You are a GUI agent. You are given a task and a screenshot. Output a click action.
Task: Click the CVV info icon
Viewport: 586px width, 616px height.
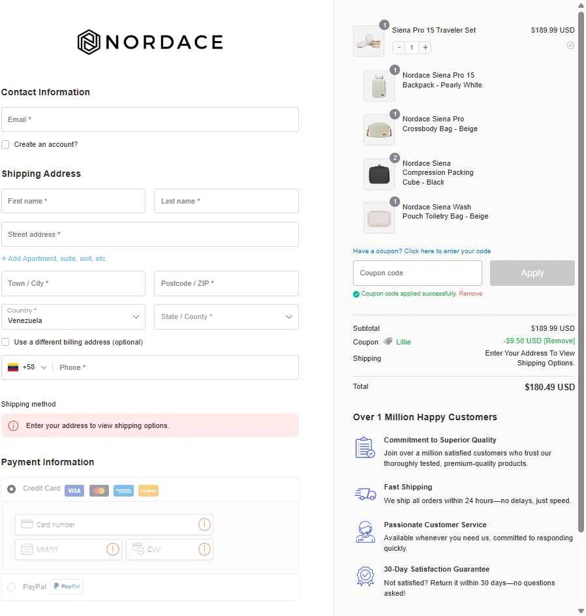[x=204, y=549]
